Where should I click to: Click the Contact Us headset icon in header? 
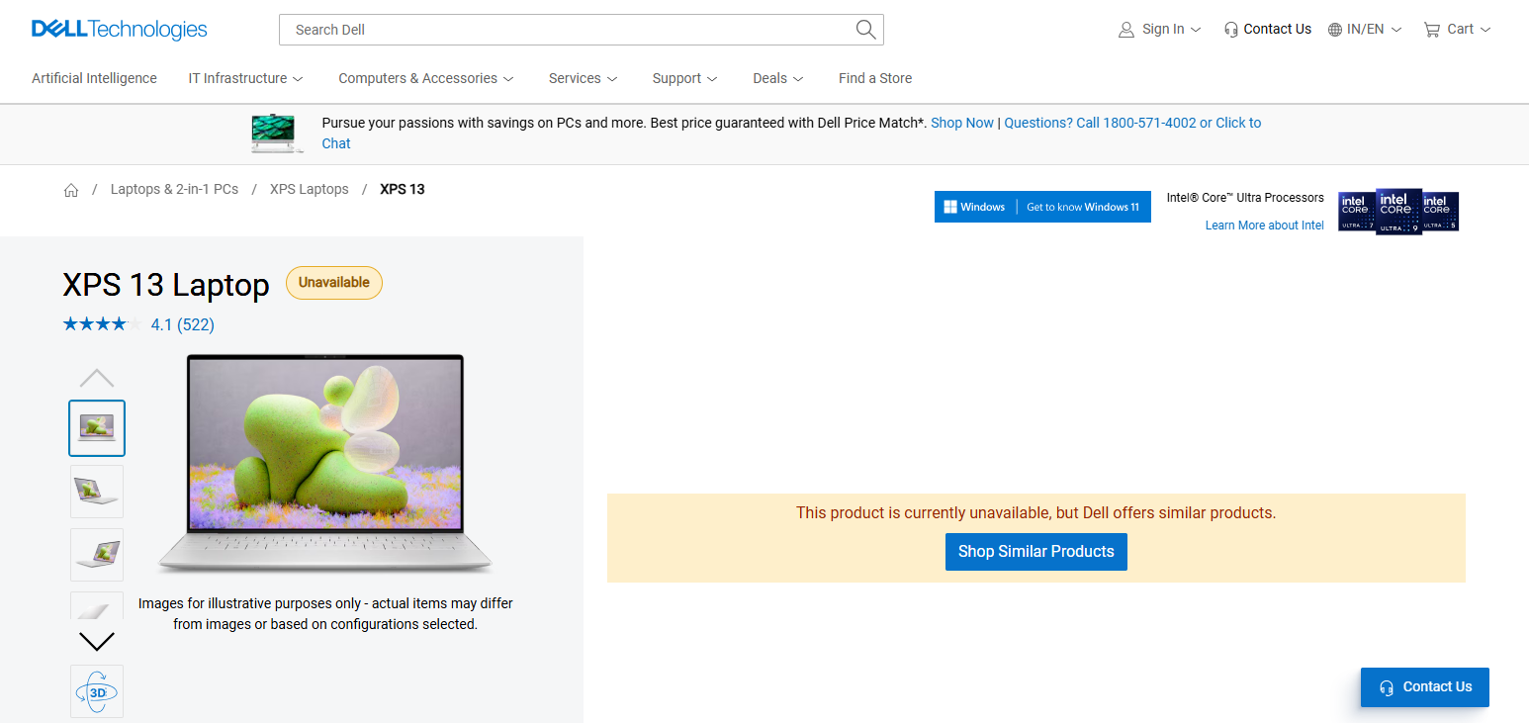[x=1230, y=30]
